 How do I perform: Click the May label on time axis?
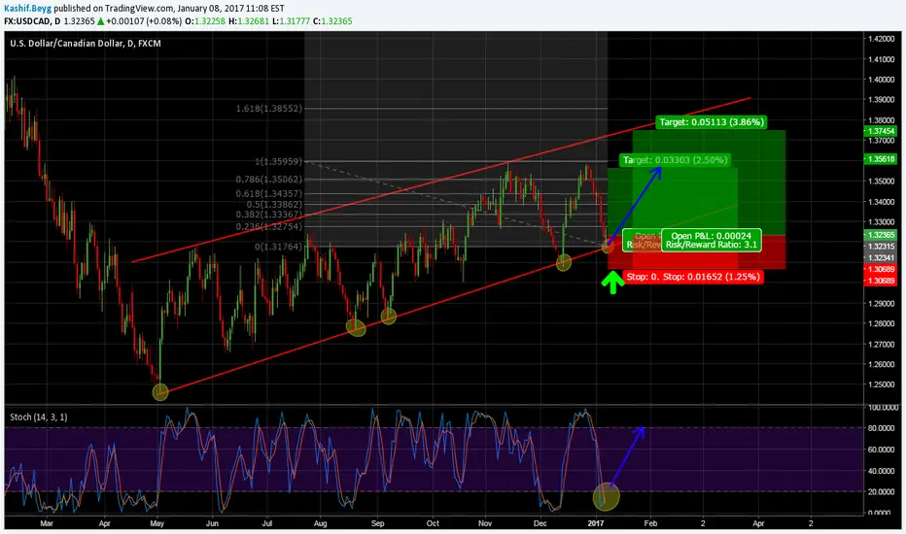(157, 523)
